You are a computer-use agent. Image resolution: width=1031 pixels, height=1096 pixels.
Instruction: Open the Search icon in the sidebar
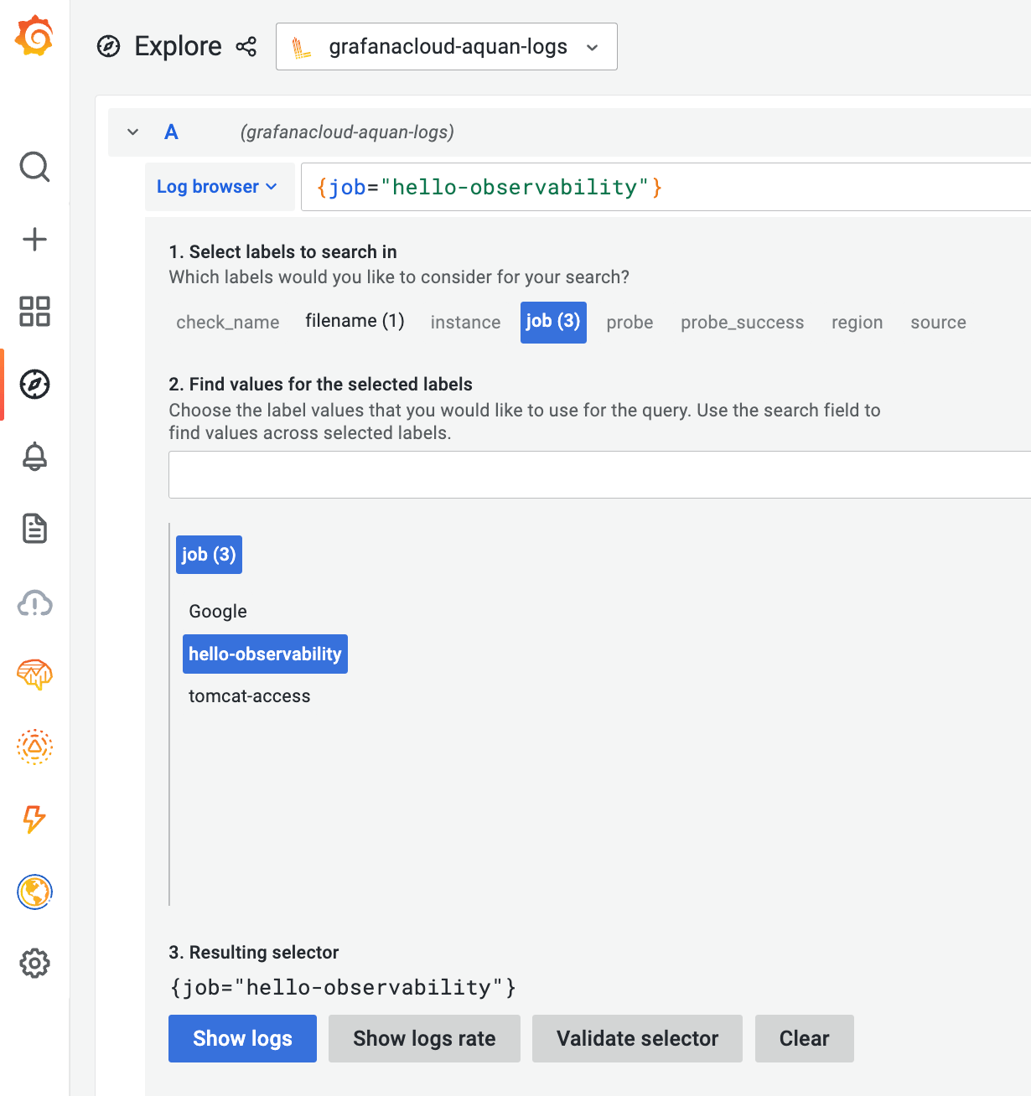click(34, 167)
